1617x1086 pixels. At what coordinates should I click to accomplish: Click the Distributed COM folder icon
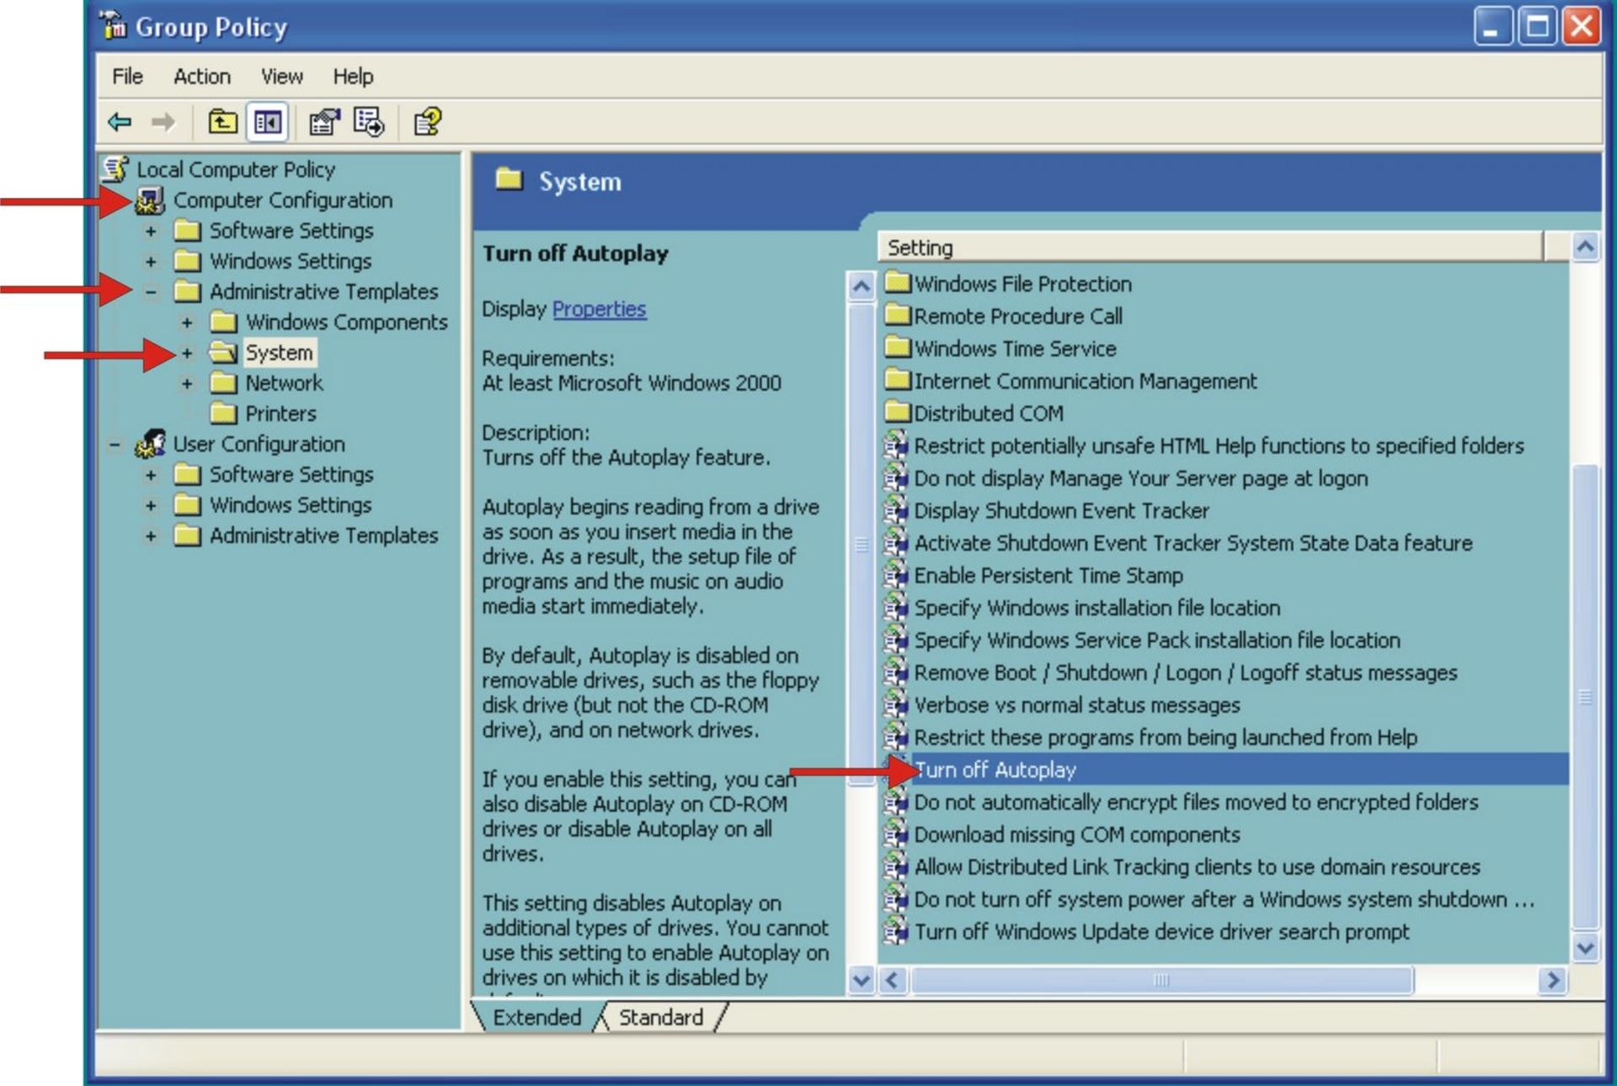click(x=898, y=413)
